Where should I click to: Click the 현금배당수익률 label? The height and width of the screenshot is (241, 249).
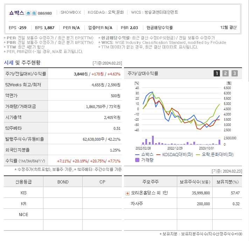(160, 28)
